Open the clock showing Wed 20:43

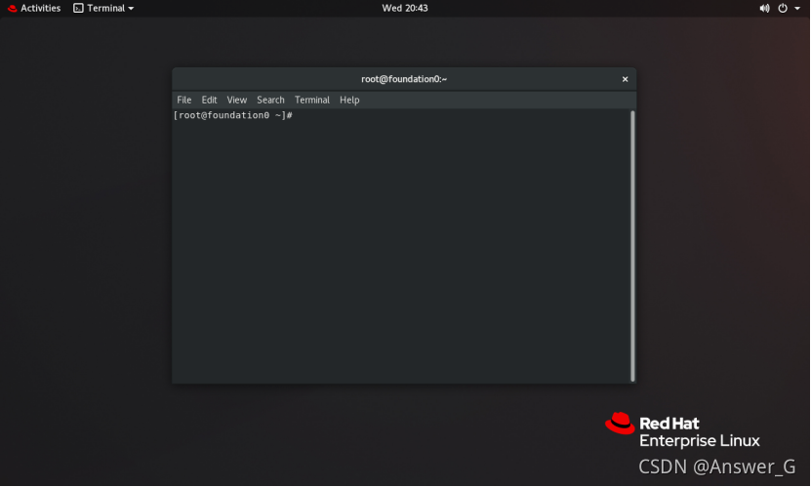tap(404, 8)
